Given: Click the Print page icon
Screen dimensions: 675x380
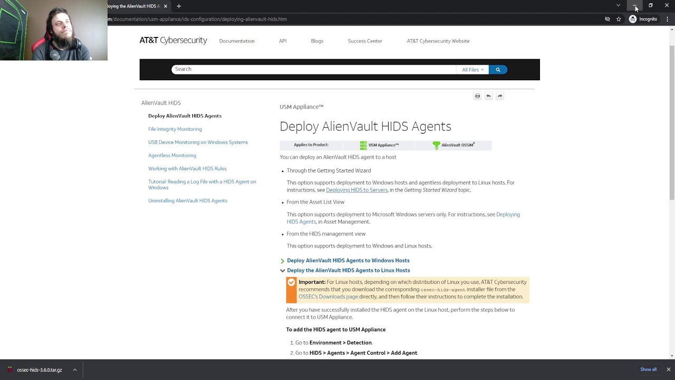Looking at the screenshot, I should [478, 96].
